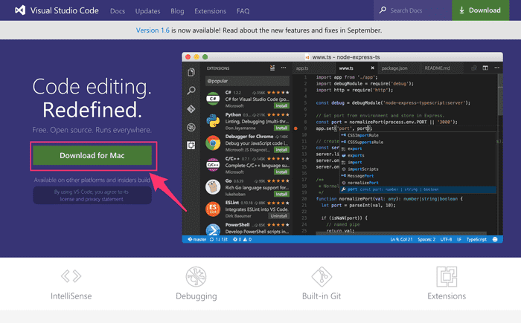Click the Built-in Git feature icon
The width and height of the screenshot is (521, 323).
(322, 278)
